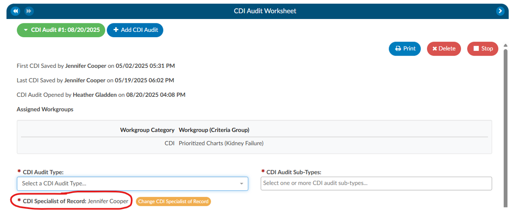This screenshot has width=516, height=213.
Task: Click the 'Workgroup Category' column header
Action: click(147, 130)
